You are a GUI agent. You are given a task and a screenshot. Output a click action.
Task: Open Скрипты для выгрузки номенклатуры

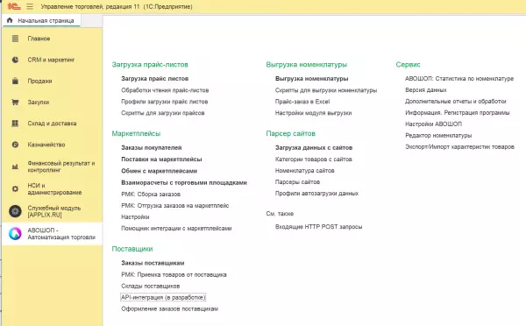click(x=326, y=90)
